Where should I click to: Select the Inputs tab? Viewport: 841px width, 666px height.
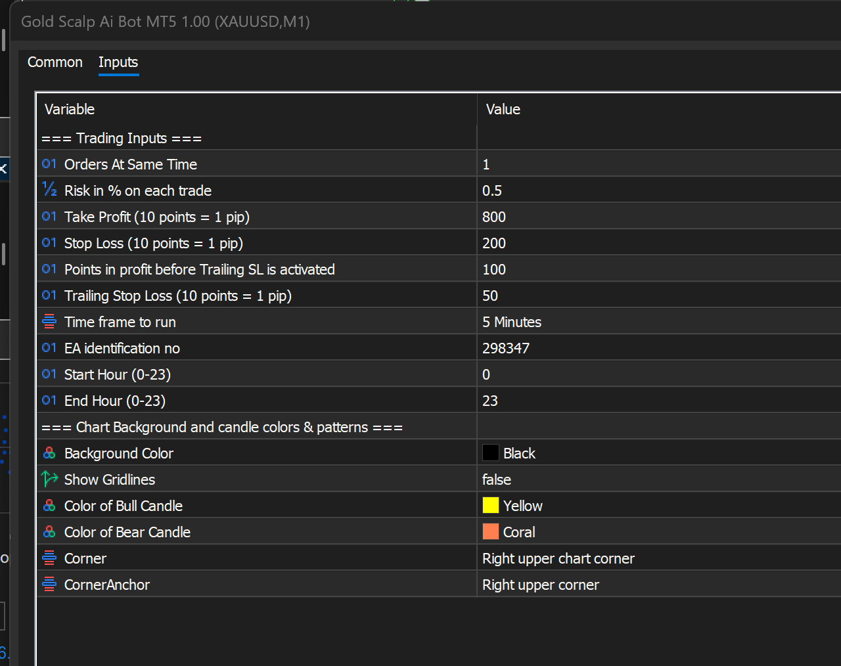click(x=118, y=62)
